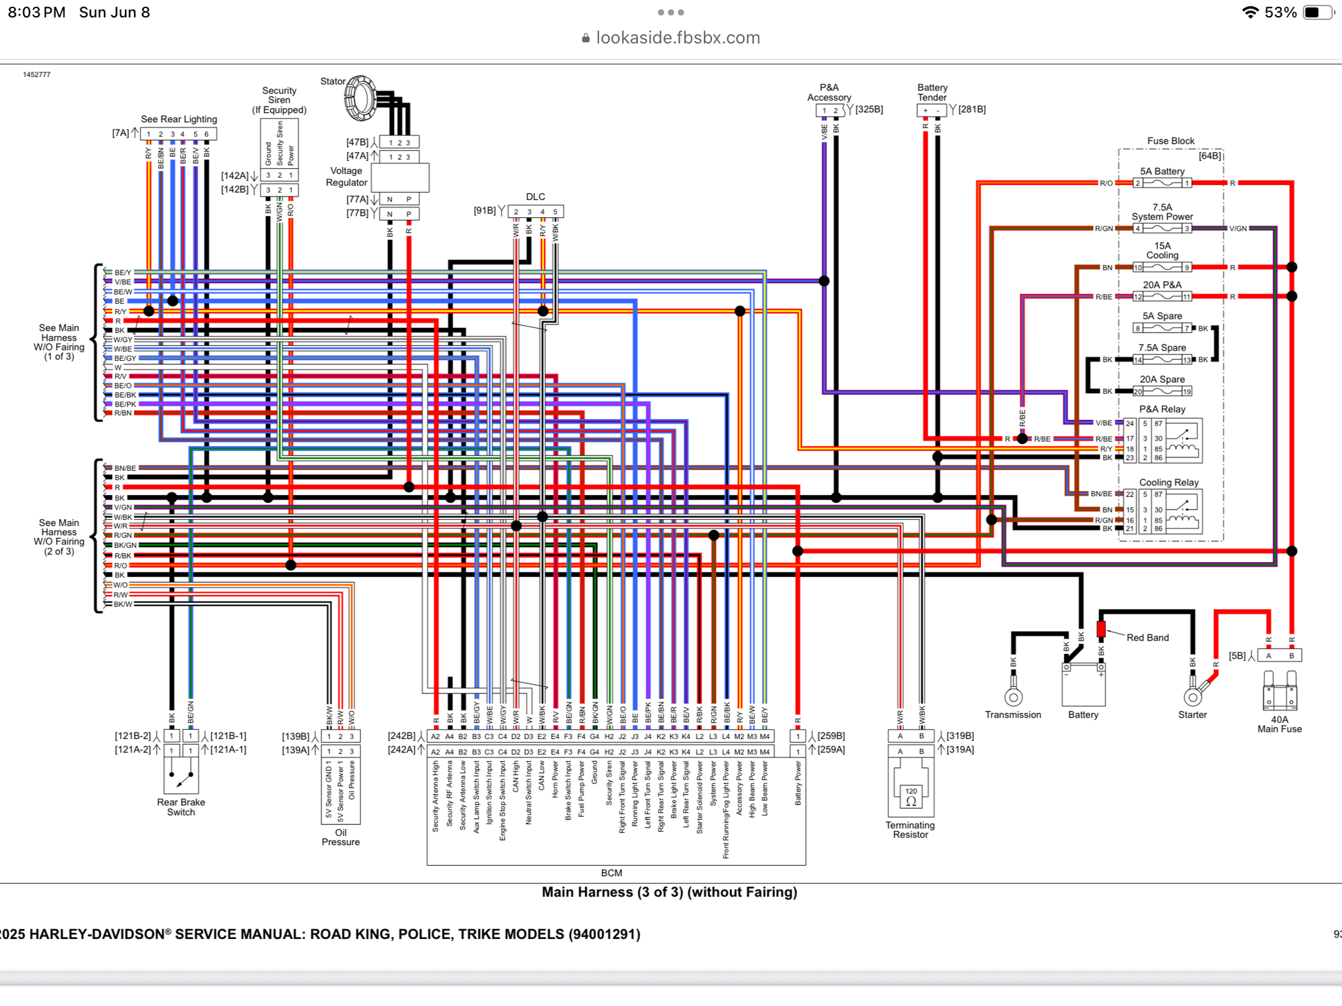
Task: Tap the Terminating Resistor 120 ohm symbol
Action: 911,795
